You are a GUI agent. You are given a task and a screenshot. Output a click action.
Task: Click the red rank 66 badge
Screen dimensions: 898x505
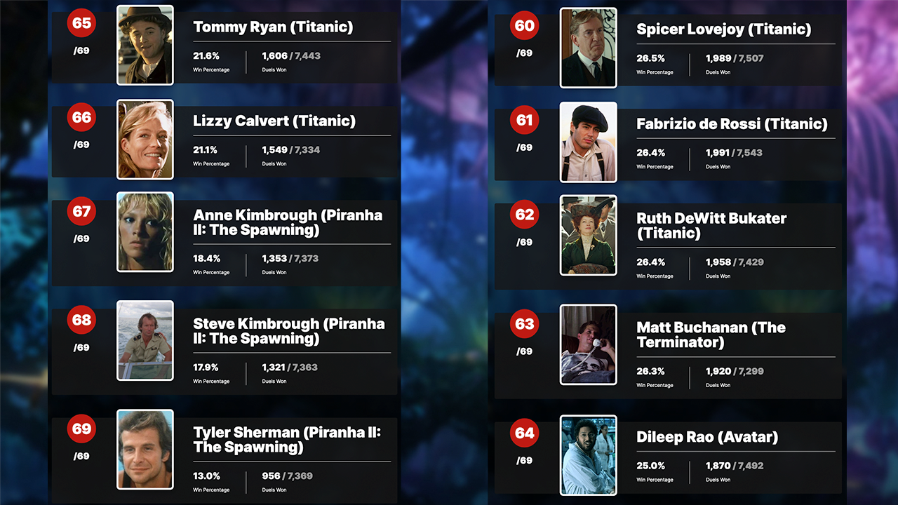coord(81,117)
